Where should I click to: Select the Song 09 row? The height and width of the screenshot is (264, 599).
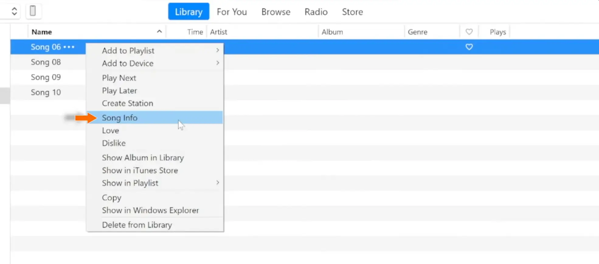click(x=46, y=77)
